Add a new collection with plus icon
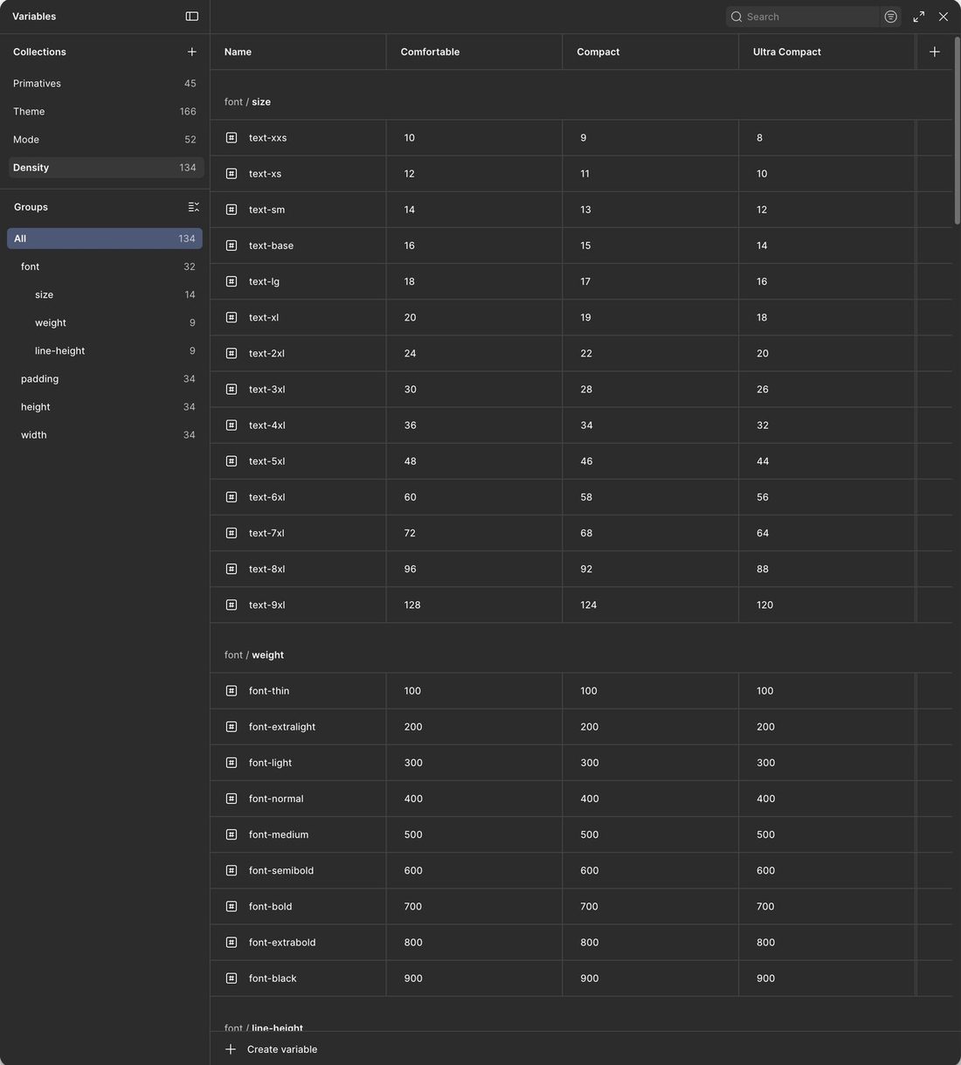The height and width of the screenshot is (1065, 961). [x=192, y=52]
